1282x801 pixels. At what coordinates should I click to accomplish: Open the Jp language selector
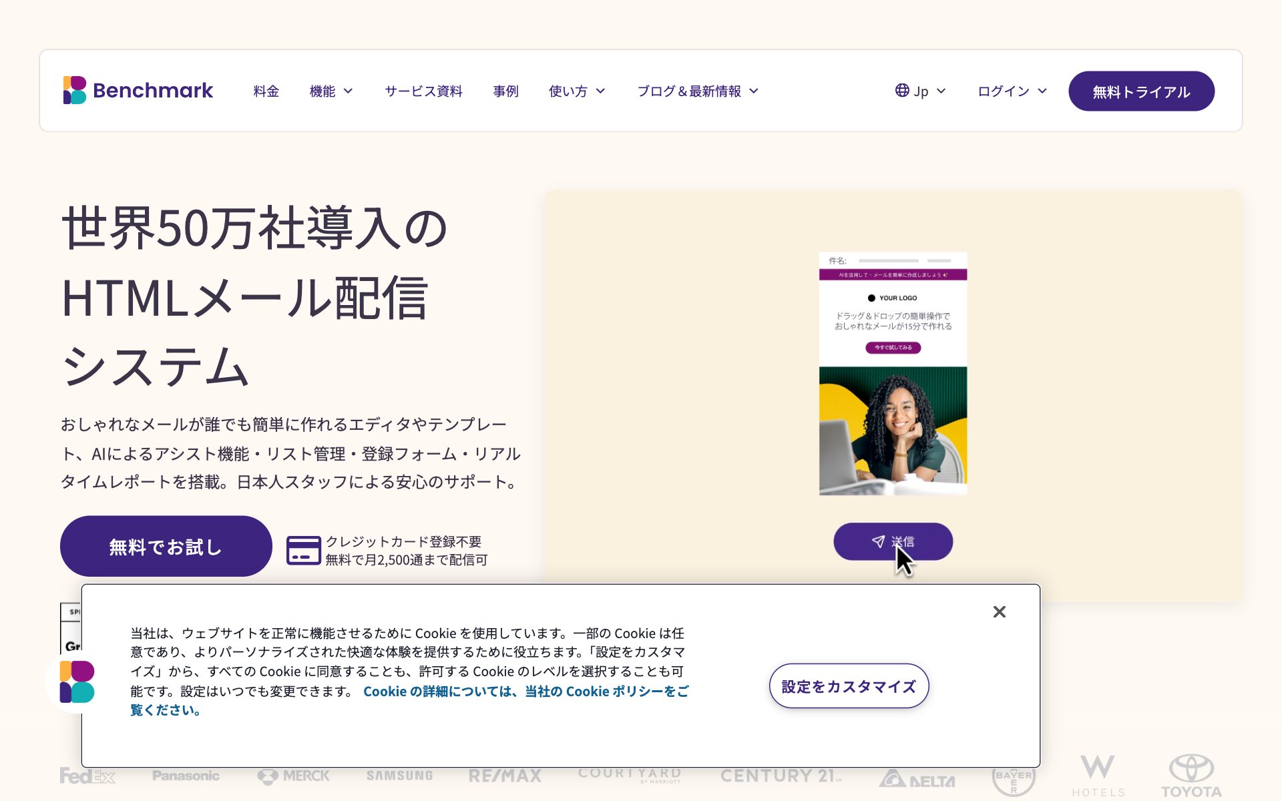921,91
